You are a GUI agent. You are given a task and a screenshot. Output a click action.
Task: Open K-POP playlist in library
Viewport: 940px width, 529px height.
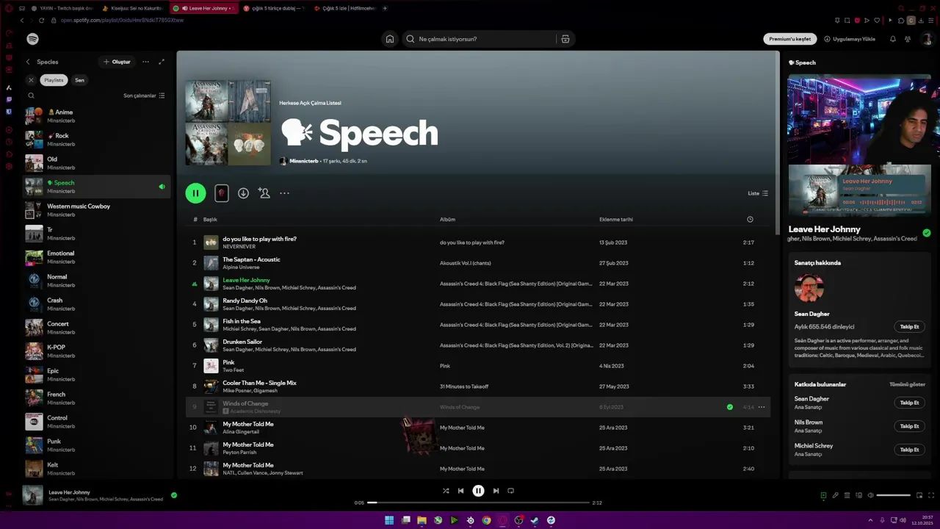click(x=96, y=351)
